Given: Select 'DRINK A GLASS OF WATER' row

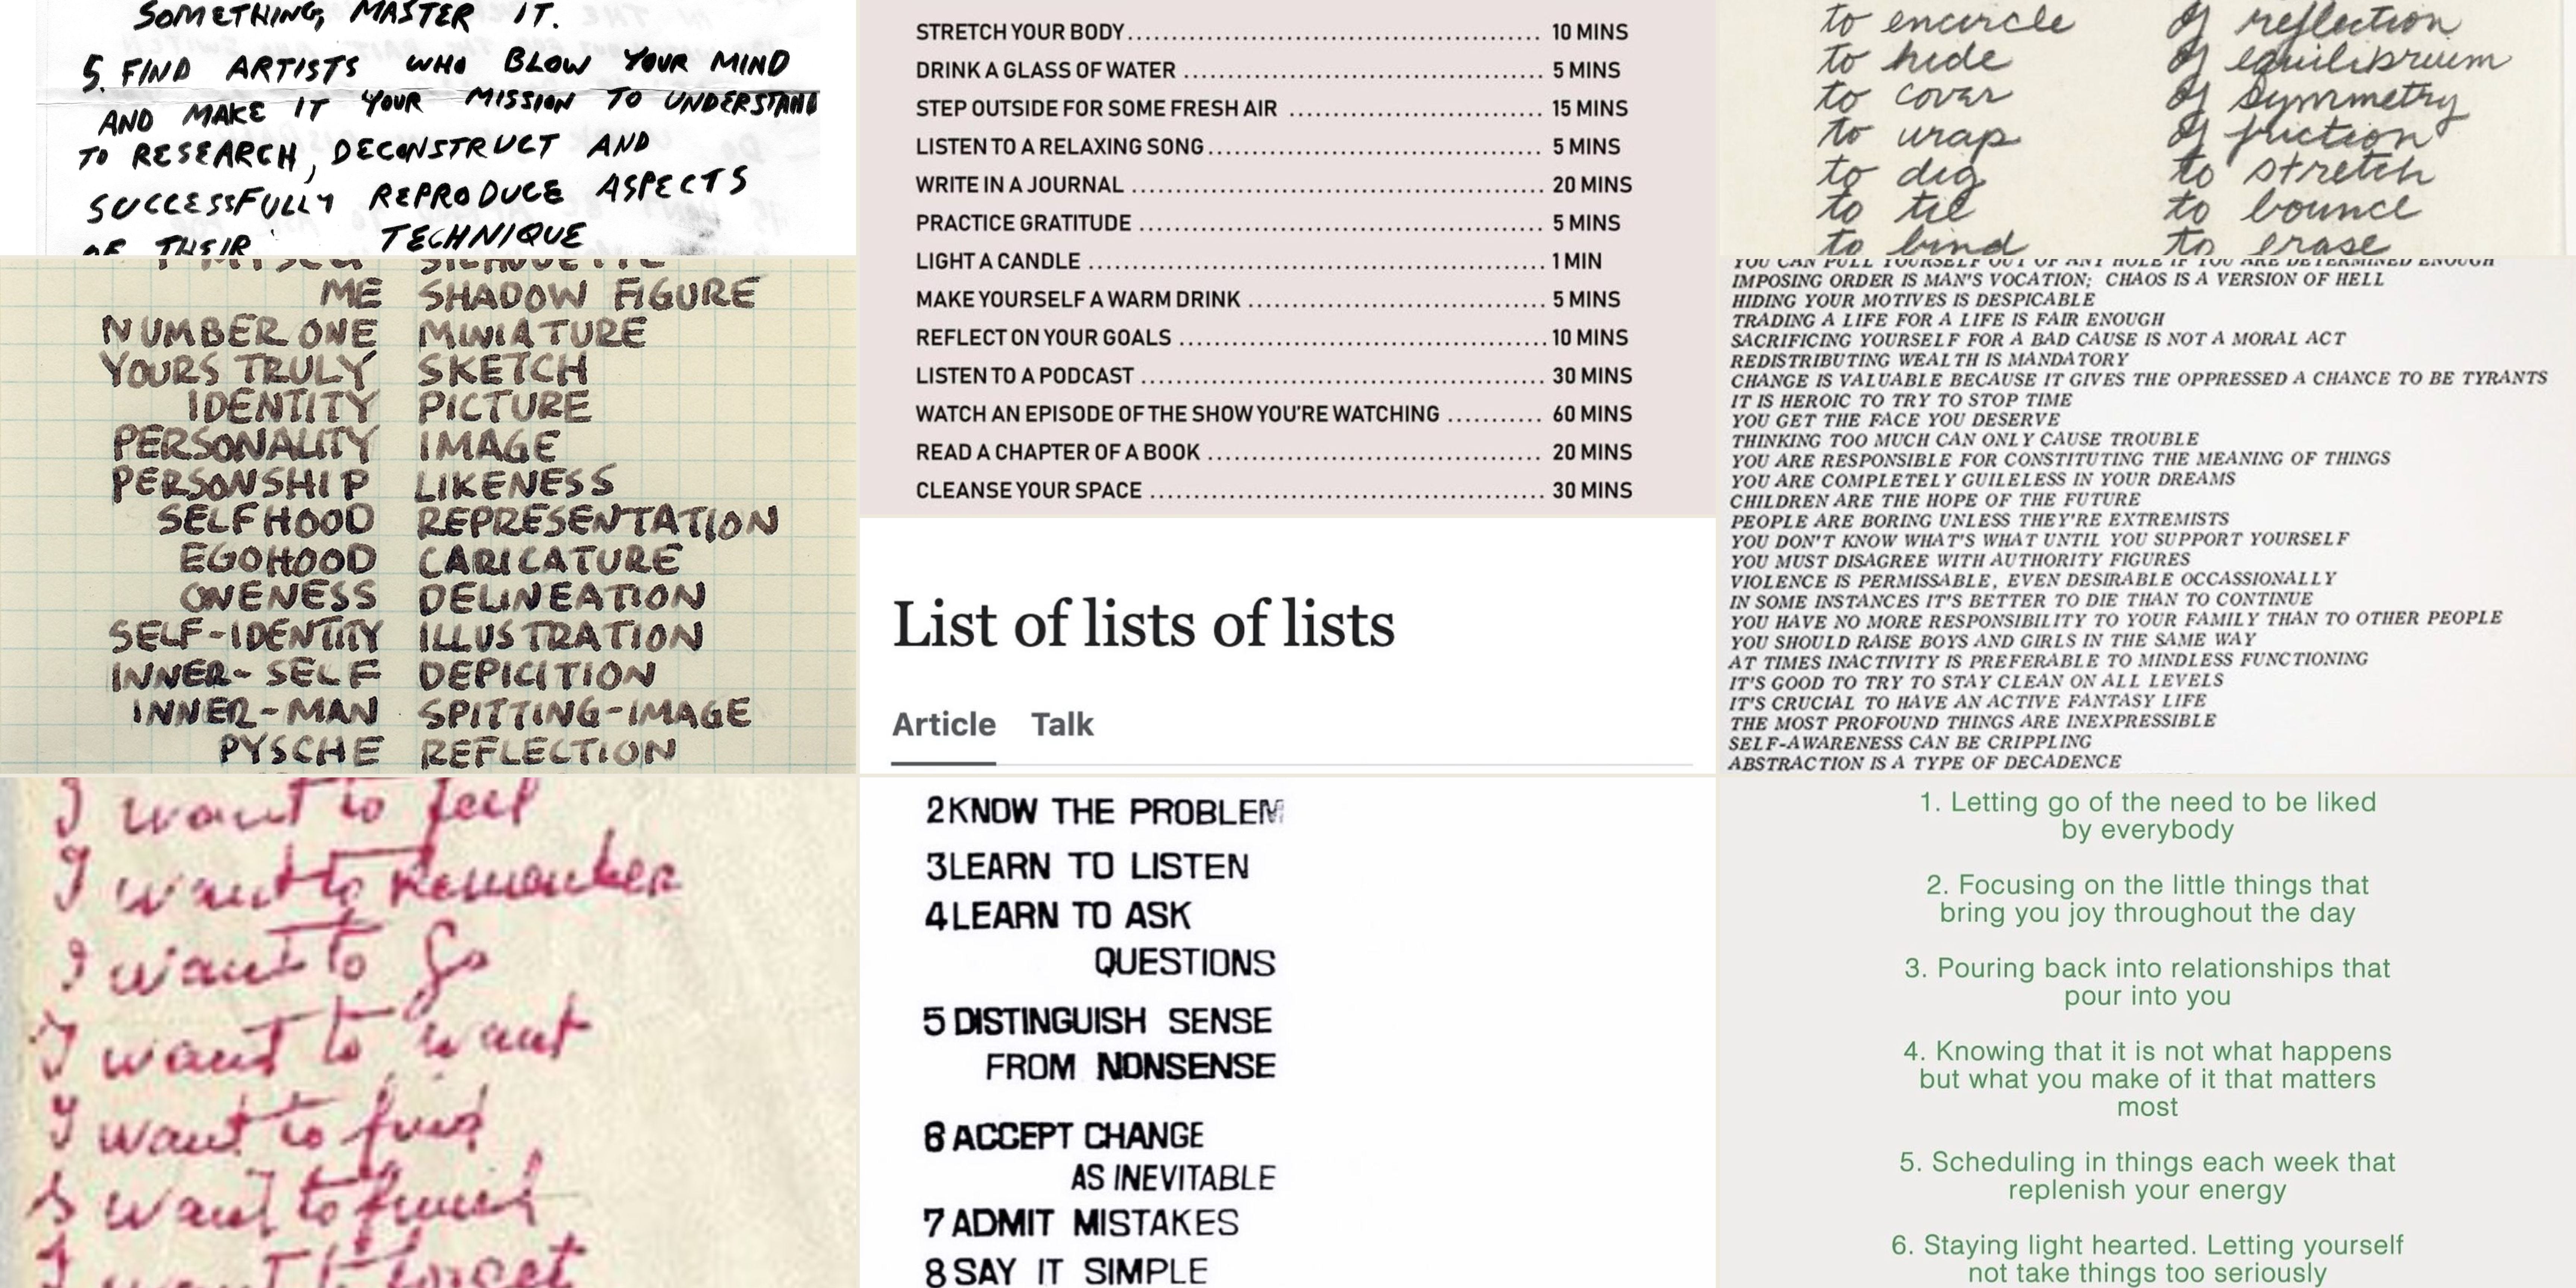Looking at the screenshot, I should pyautogui.click(x=1268, y=70).
